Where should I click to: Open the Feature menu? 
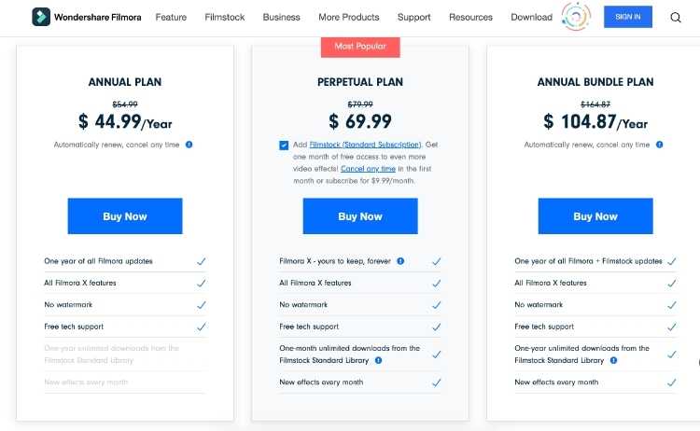point(171,18)
